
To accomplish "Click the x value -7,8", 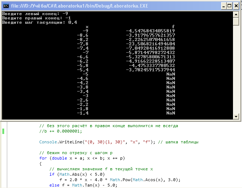I will (x=83, y=44).
